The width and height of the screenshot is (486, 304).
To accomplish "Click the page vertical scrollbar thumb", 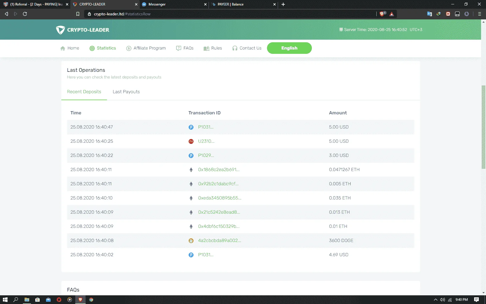I will 483,127.
